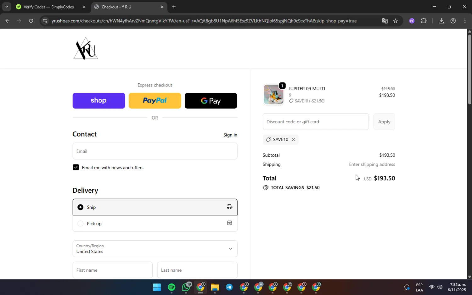Click the Total USD $193.50 amount
The image size is (472, 295).
(379, 178)
